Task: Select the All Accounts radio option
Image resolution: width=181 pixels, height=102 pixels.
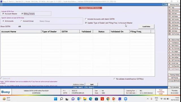Action: (3, 21)
